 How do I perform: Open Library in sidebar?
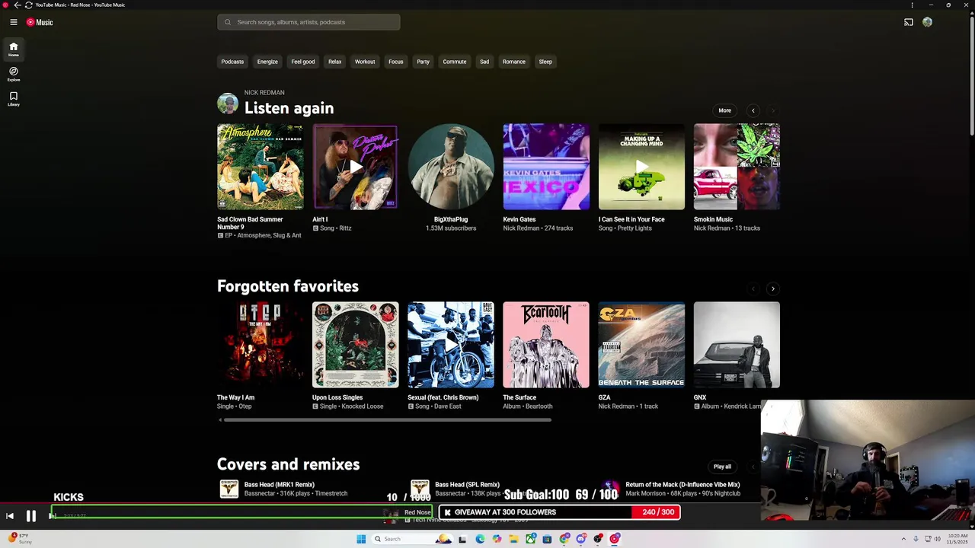click(13, 99)
